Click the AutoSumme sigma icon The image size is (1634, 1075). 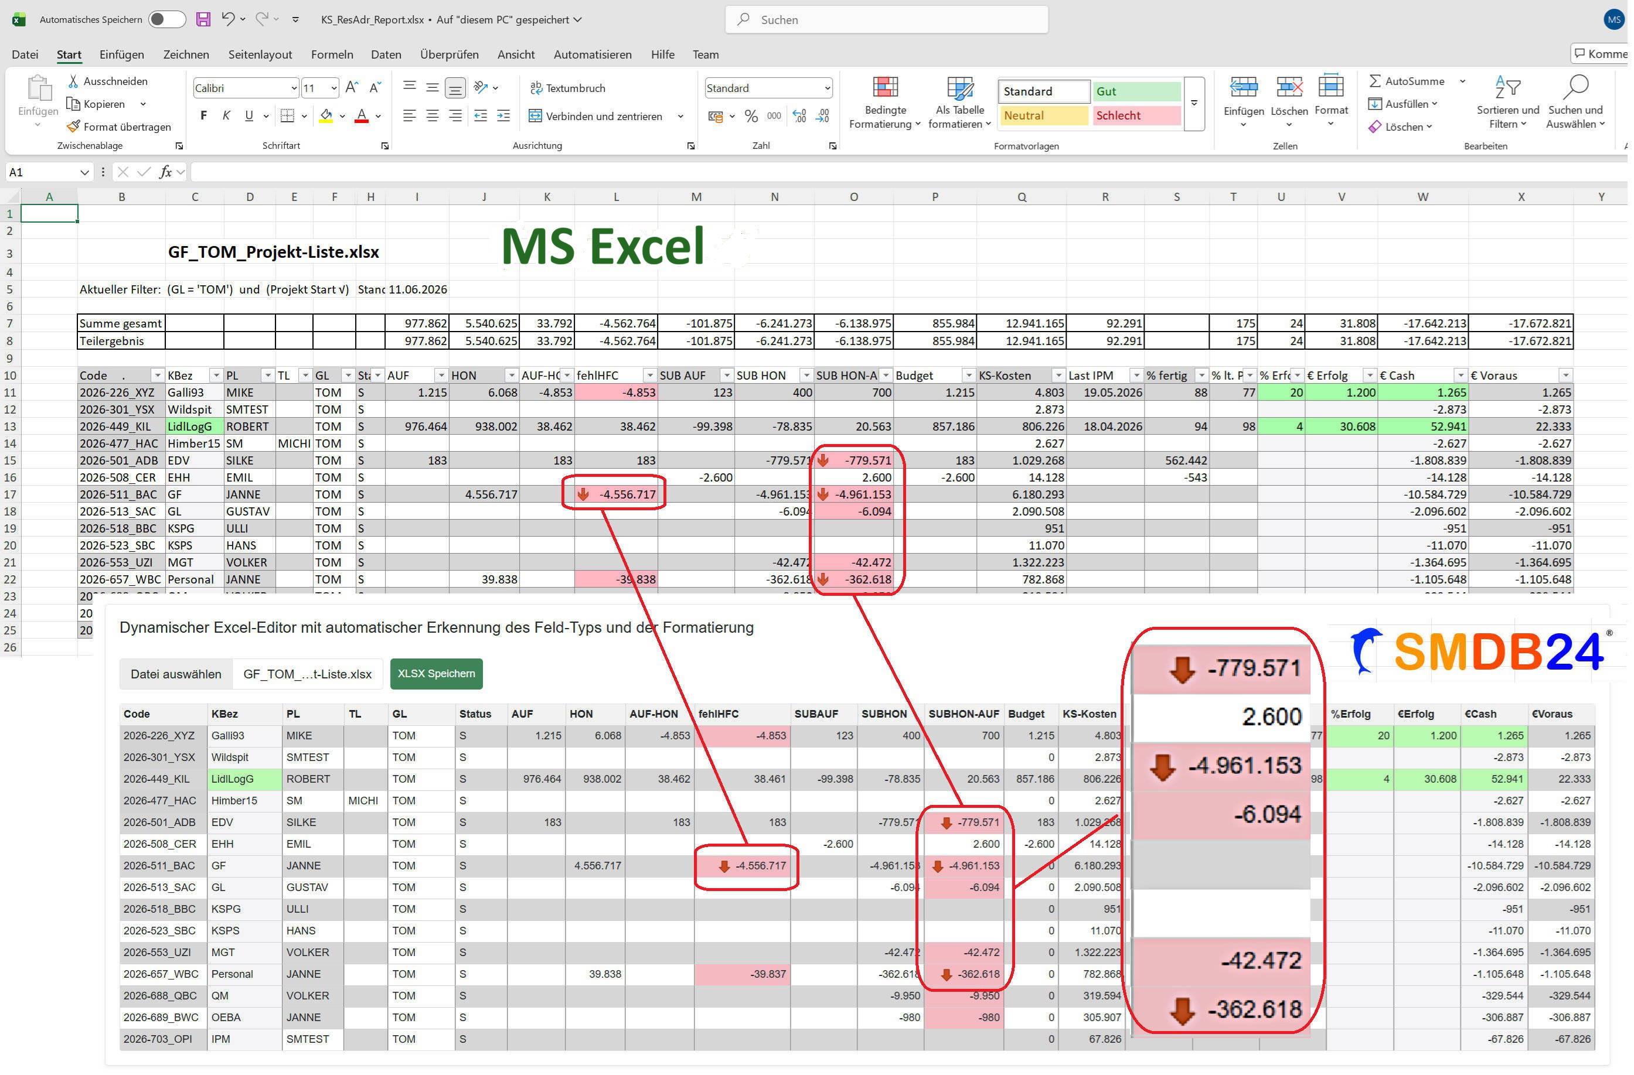click(x=1374, y=81)
